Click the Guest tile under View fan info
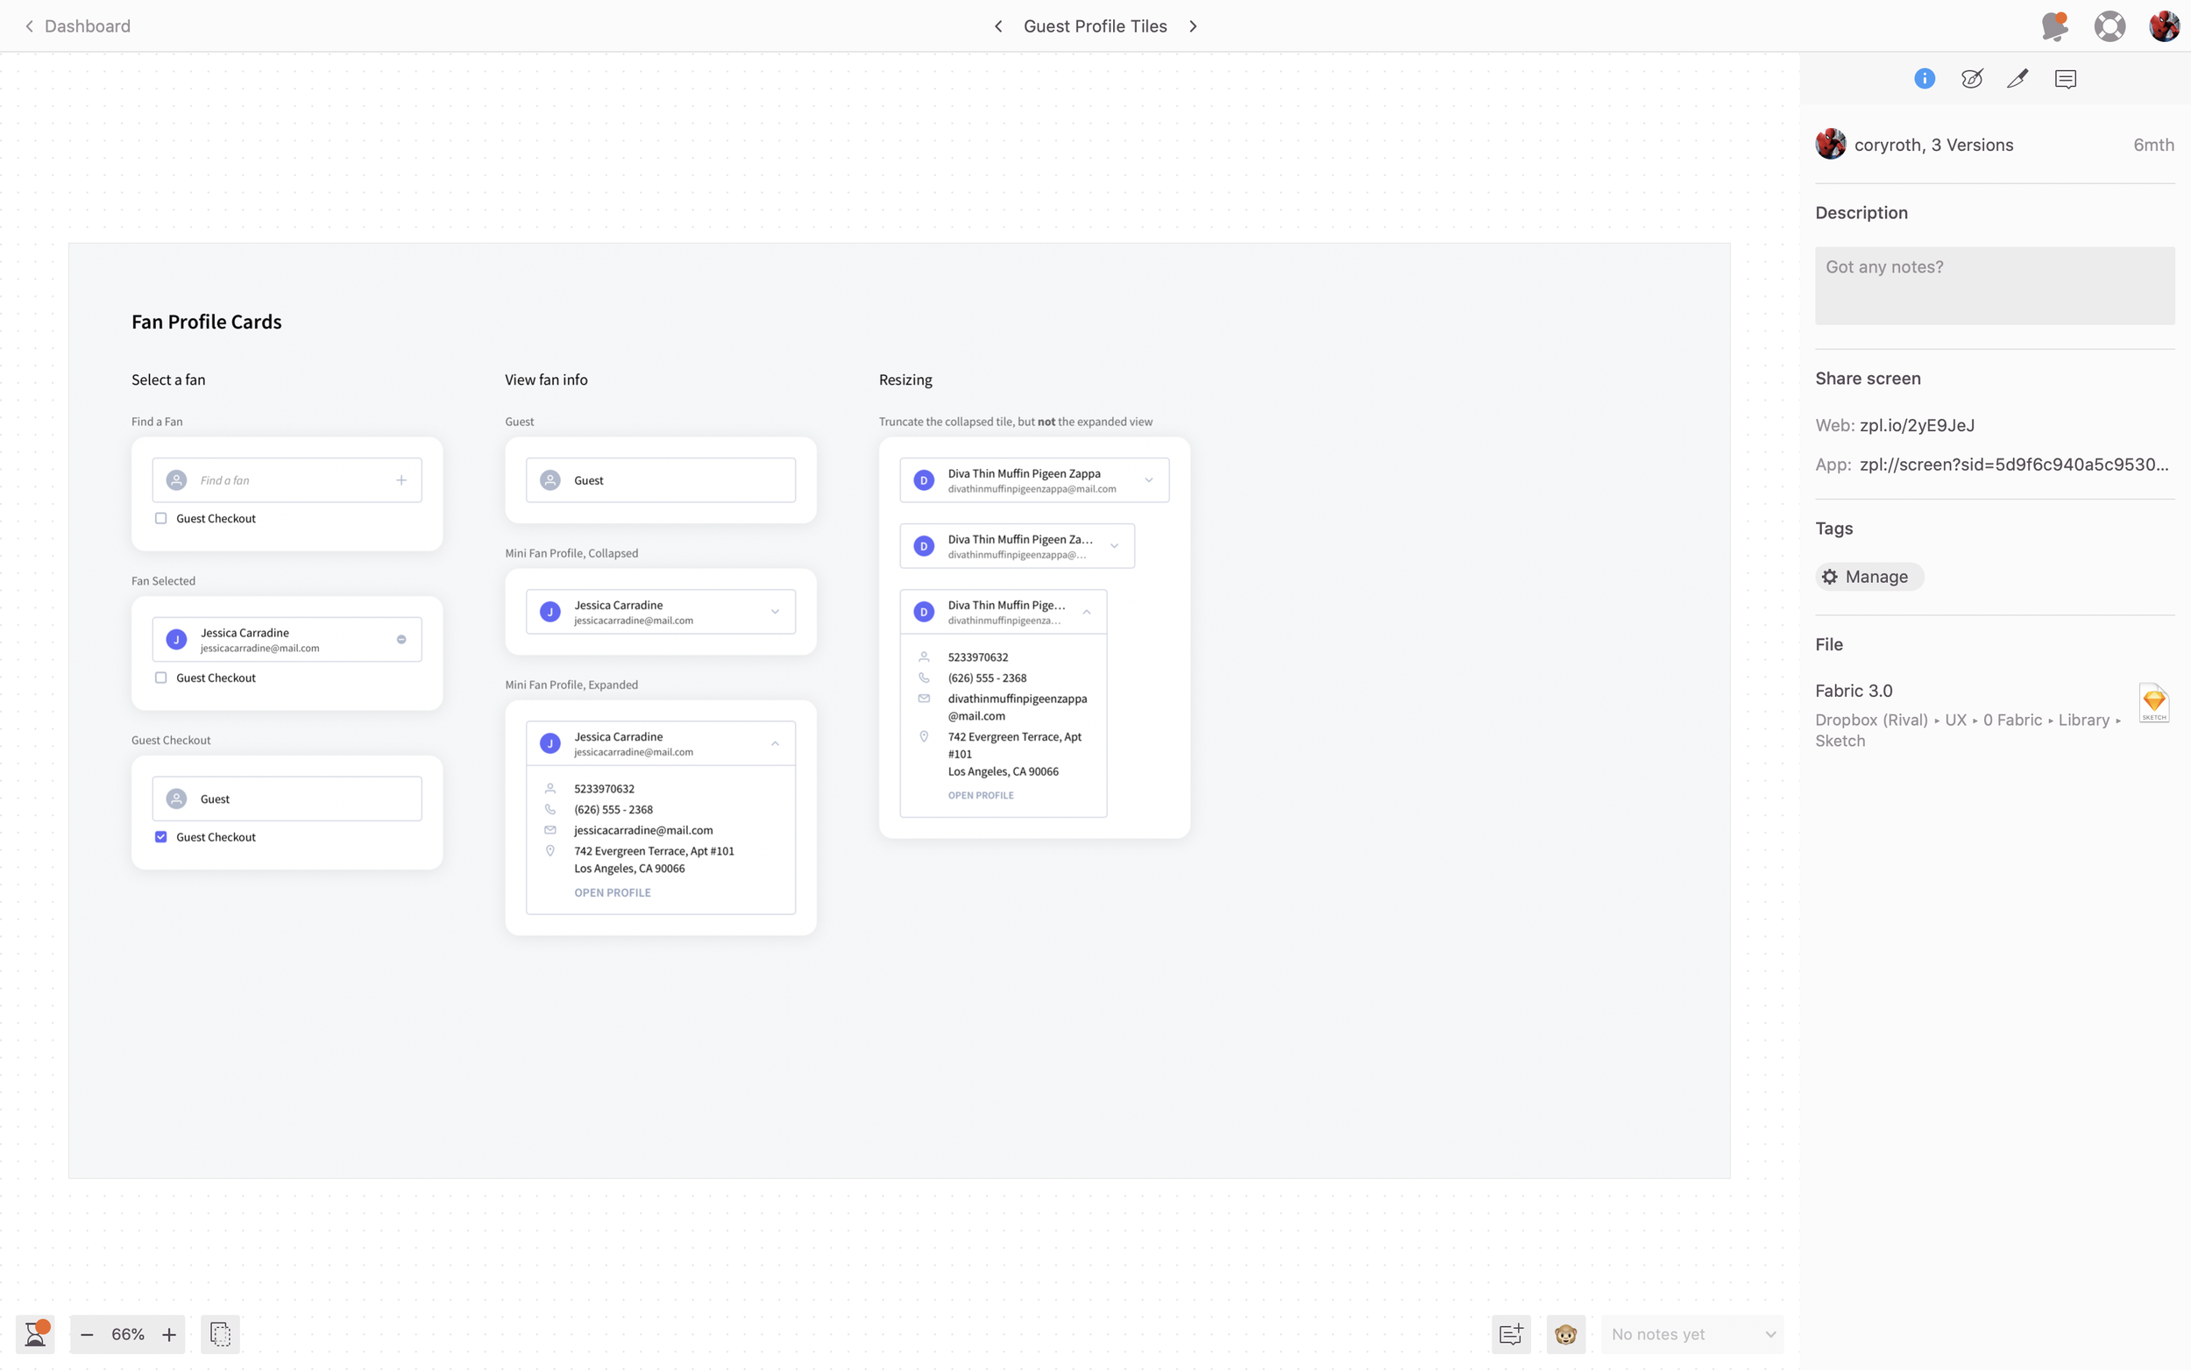The width and height of the screenshot is (2191, 1370). [x=661, y=480]
